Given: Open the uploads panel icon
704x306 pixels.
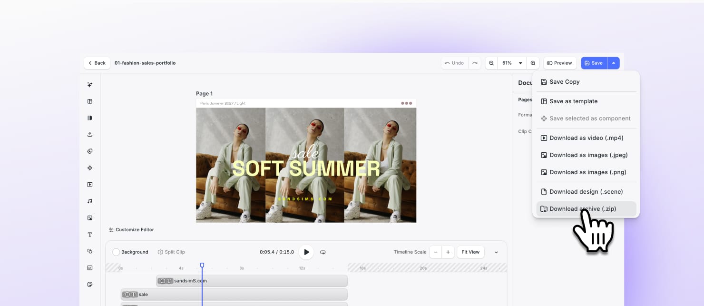Looking at the screenshot, I should tap(90, 135).
